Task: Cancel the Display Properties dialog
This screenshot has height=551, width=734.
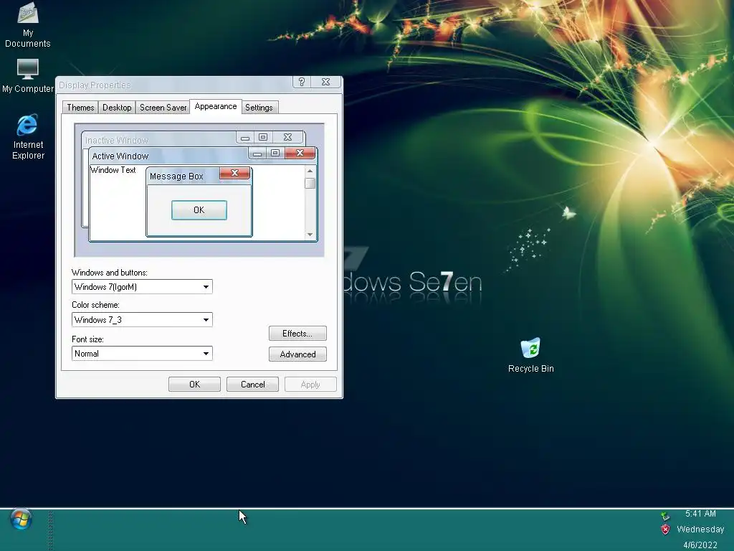Action: (x=252, y=385)
